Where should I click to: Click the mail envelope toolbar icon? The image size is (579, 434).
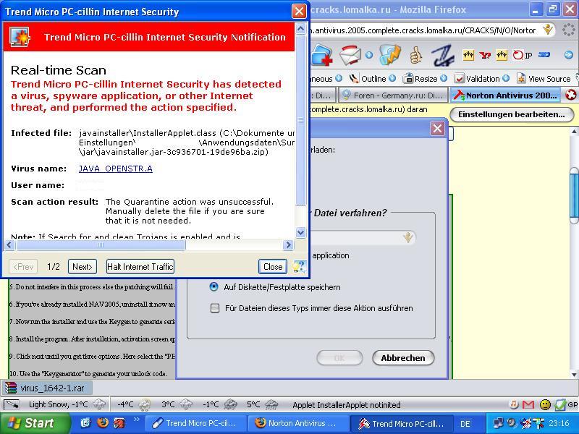point(350,56)
